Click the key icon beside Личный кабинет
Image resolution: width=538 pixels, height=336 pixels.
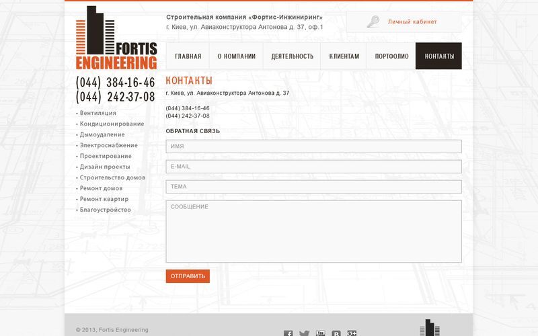[x=373, y=22]
